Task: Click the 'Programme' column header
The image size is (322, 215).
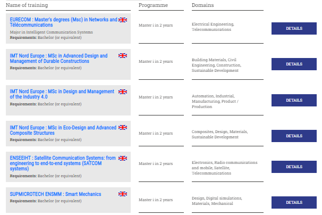Action: click(153, 5)
